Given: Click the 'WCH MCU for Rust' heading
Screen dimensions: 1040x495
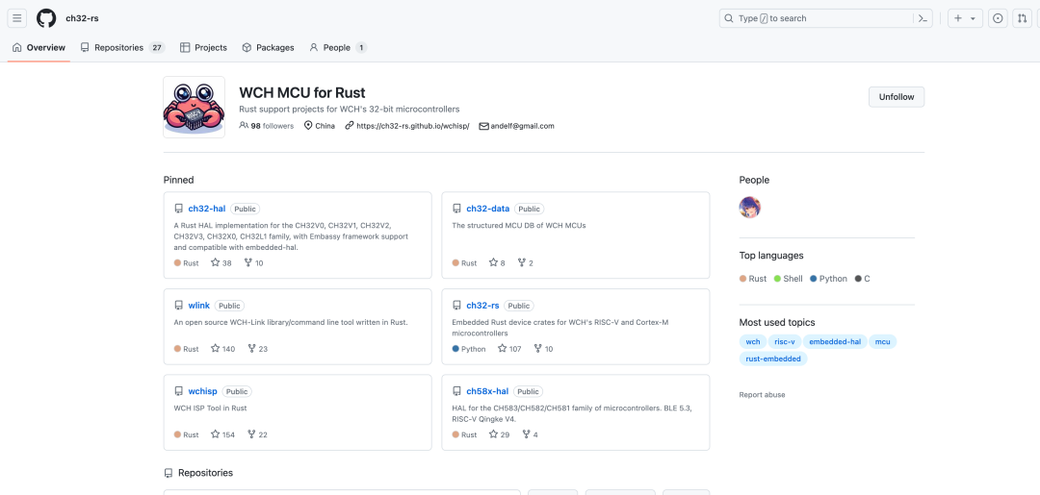Looking at the screenshot, I should tap(301, 92).
